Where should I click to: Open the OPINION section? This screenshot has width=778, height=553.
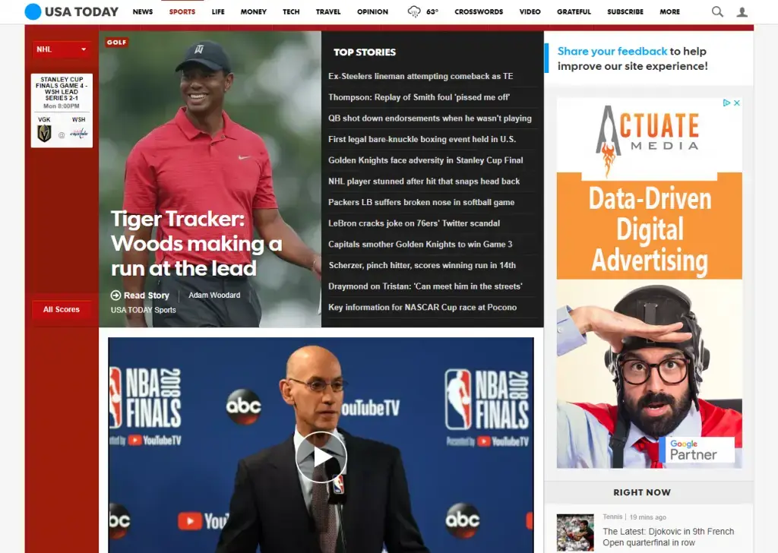tap(372, 11)
